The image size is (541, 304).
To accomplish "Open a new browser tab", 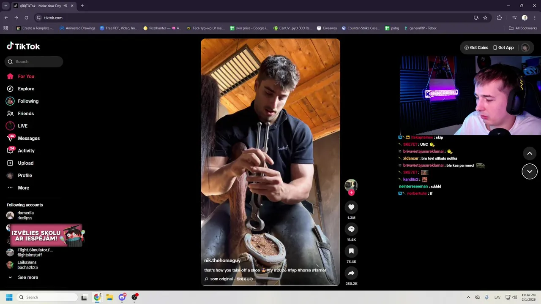I will (82, 6).
